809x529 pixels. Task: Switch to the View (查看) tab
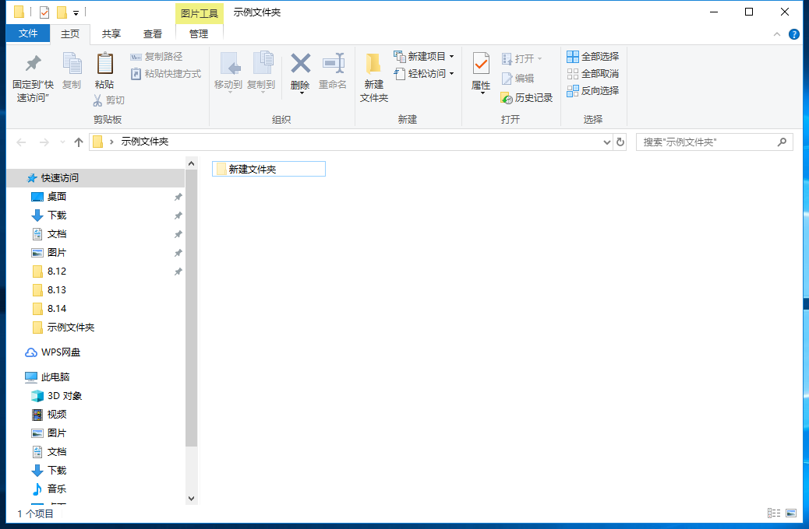pyautogui.click(x=152, y=34)
